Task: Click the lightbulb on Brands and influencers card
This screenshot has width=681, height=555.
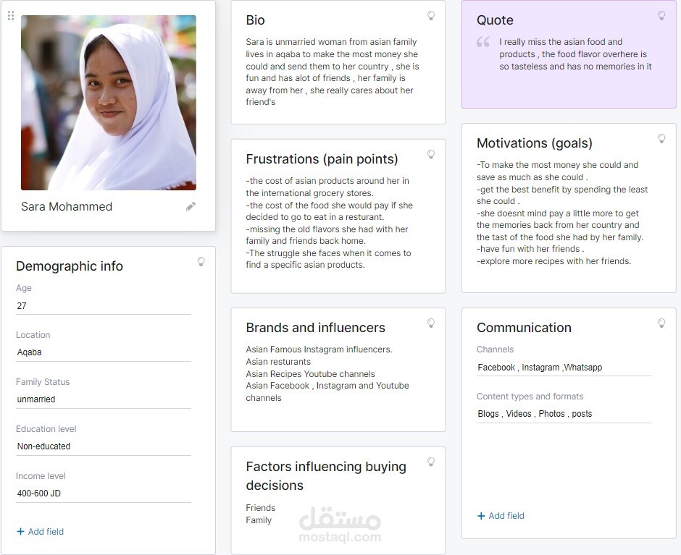Action: 431,323
